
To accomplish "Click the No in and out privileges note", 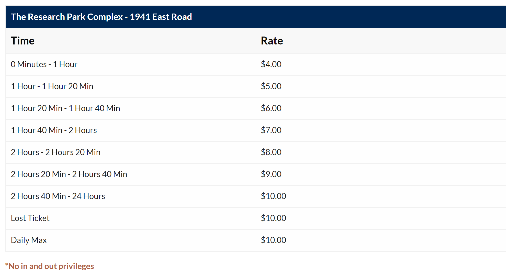I will coord(50,266).
